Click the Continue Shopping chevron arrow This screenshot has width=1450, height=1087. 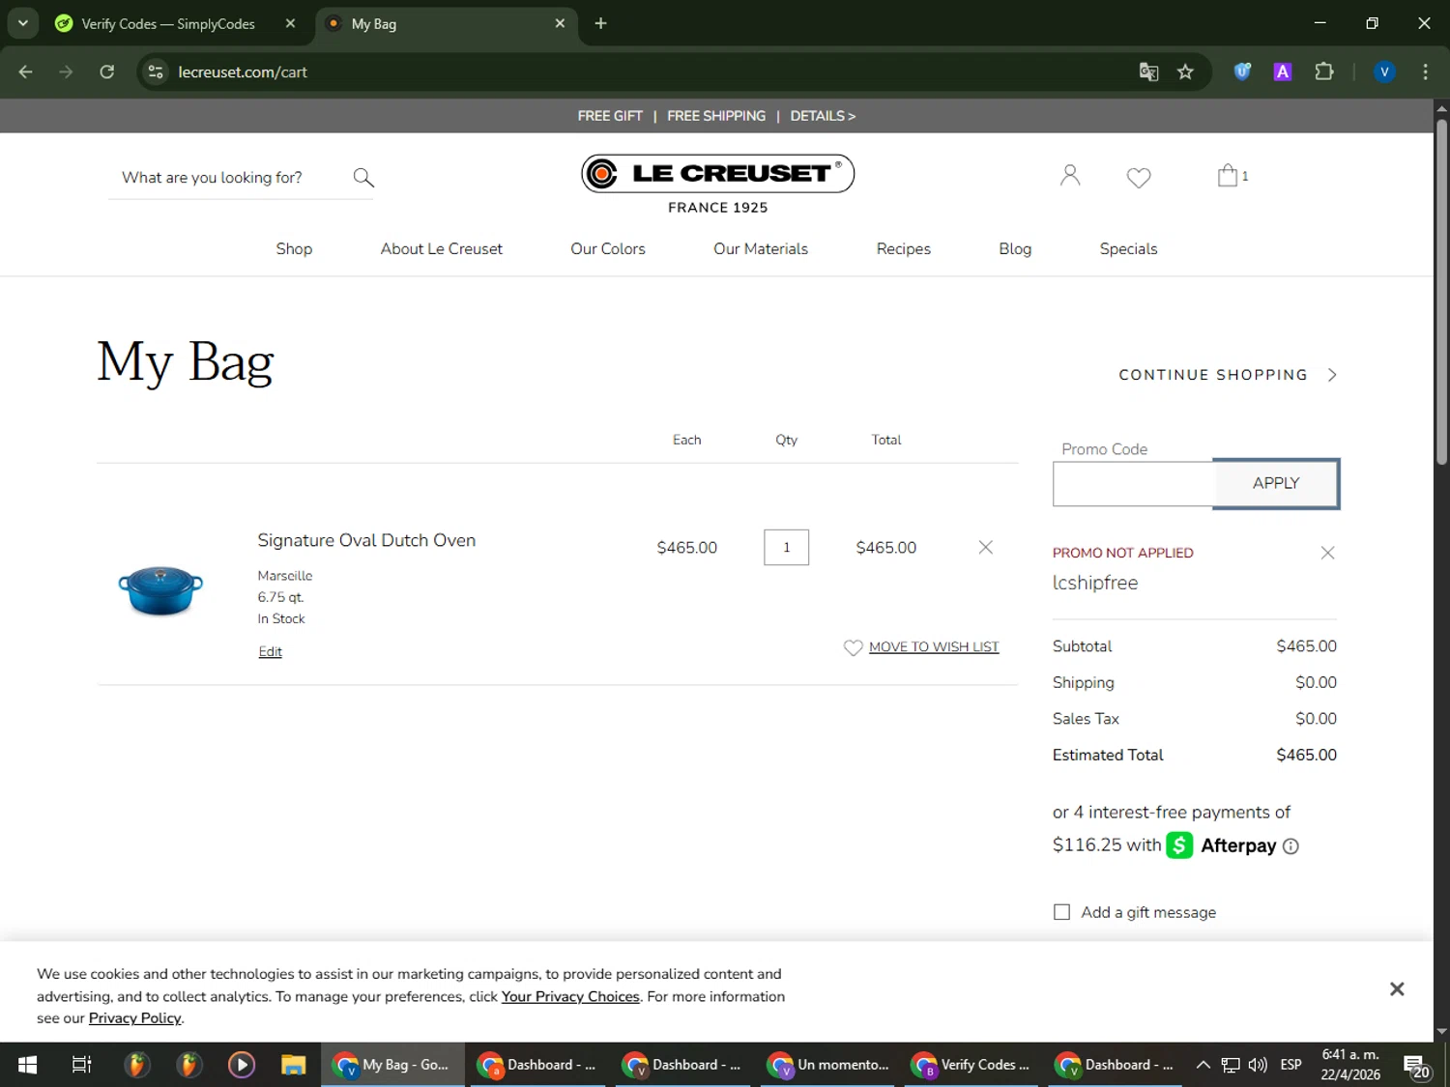click(1332, 375)
